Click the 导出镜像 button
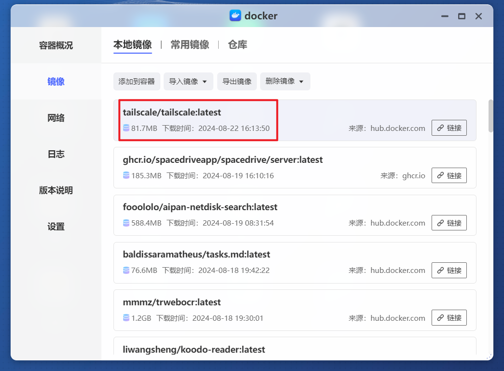 (x=237, y=82)
